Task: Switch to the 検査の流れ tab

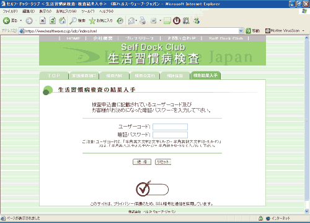Action: (144, 75)
